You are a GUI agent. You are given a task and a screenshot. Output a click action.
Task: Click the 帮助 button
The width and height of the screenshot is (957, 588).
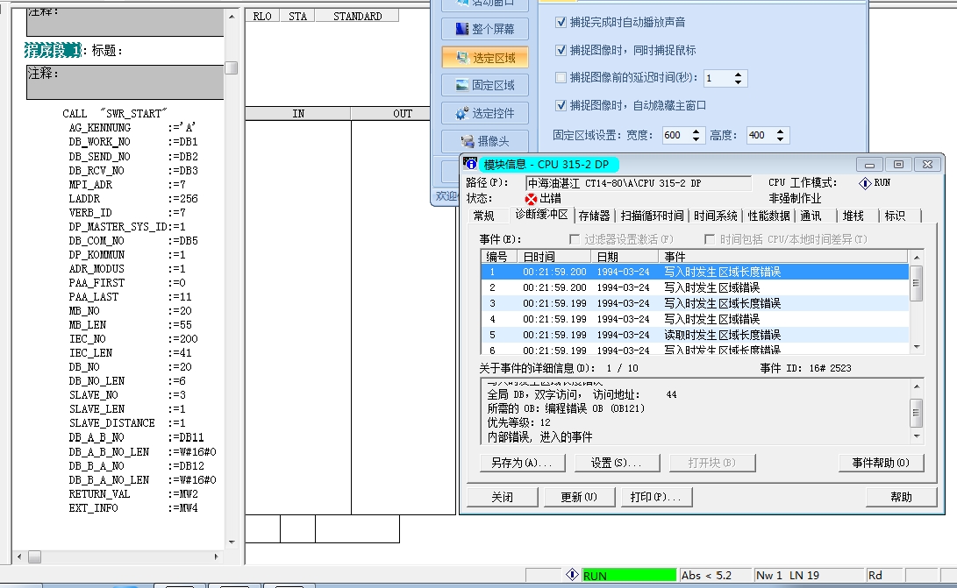point(902,497)
